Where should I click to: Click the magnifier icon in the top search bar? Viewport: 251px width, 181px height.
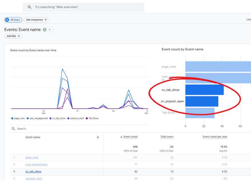point(29,7)
